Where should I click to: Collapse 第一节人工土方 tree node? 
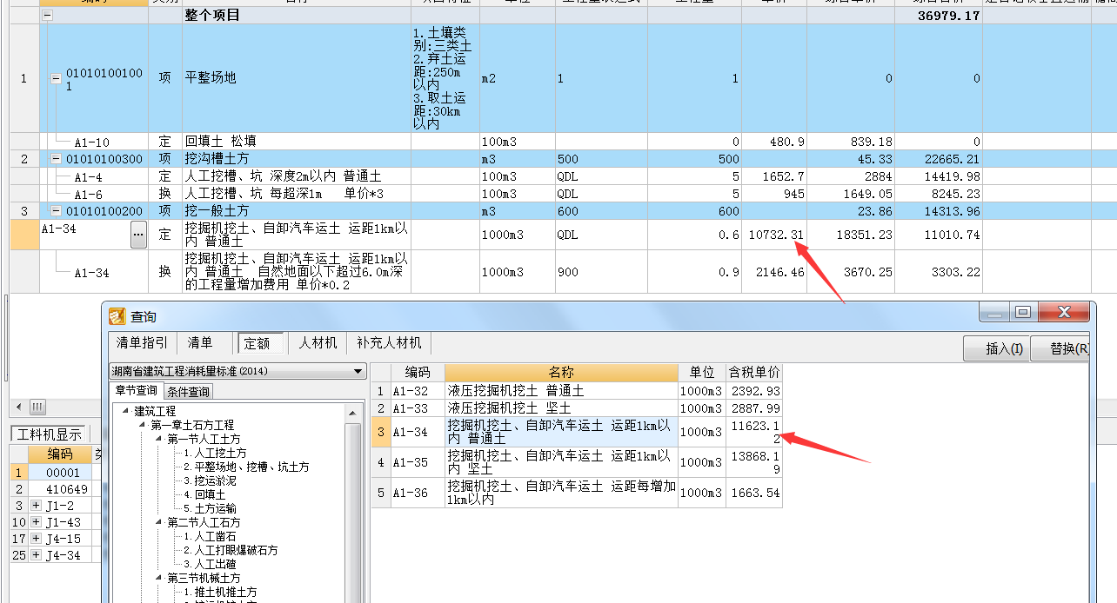pos(160,439)
